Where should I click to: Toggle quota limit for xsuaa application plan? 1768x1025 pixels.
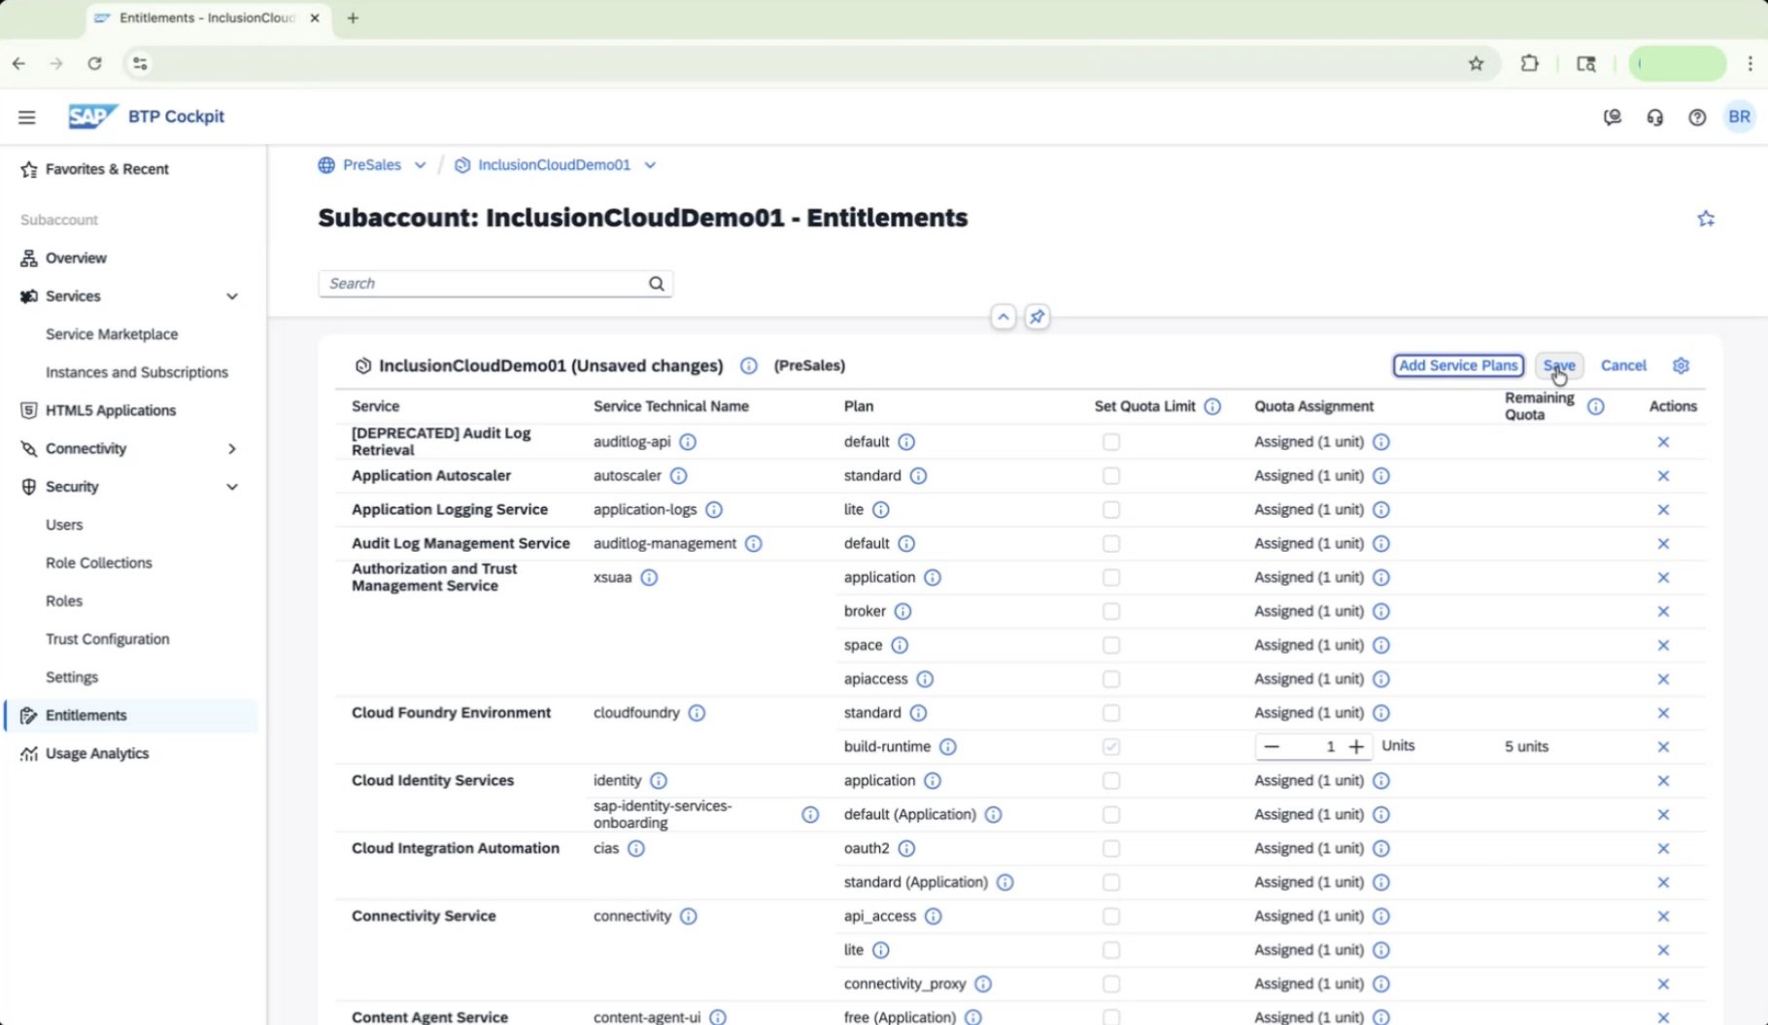click(1111, 578)
